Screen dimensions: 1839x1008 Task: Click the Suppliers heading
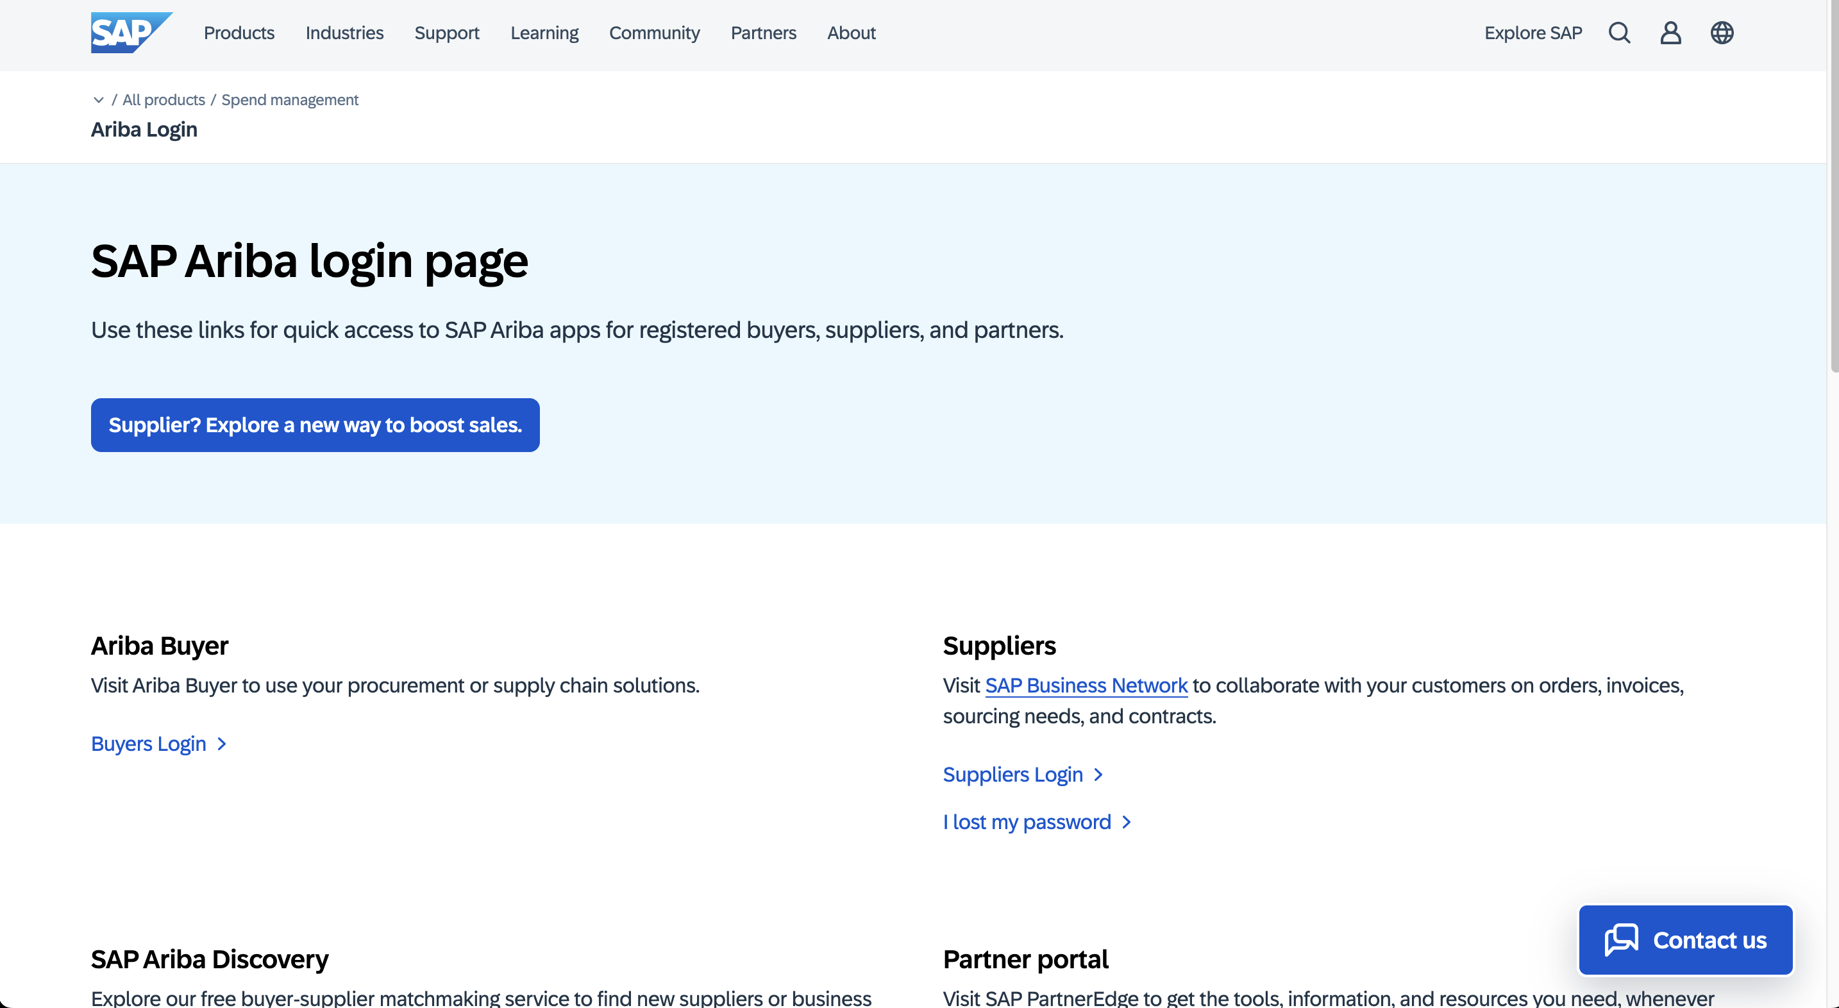[999, 645]
